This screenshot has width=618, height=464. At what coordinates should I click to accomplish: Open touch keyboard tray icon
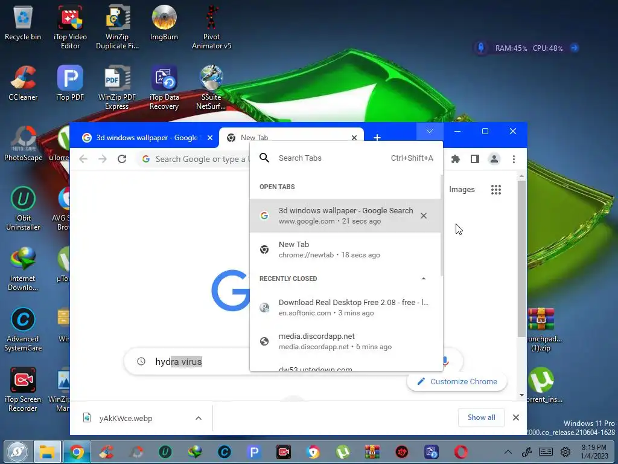pyautogui.click(x=546, y=452)
